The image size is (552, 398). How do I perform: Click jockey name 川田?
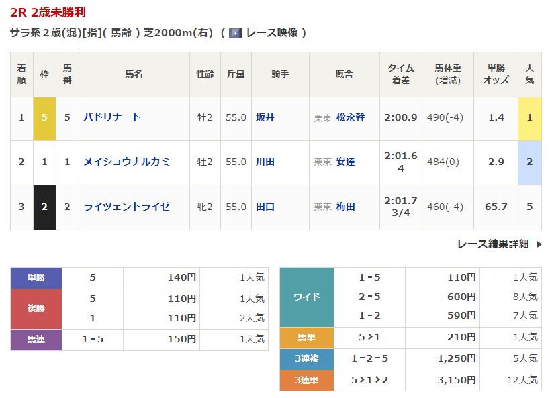(265, 162)
